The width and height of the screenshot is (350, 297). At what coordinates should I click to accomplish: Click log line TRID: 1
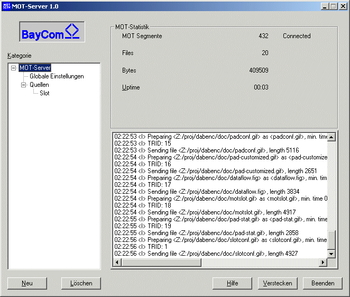click(141, 247)
